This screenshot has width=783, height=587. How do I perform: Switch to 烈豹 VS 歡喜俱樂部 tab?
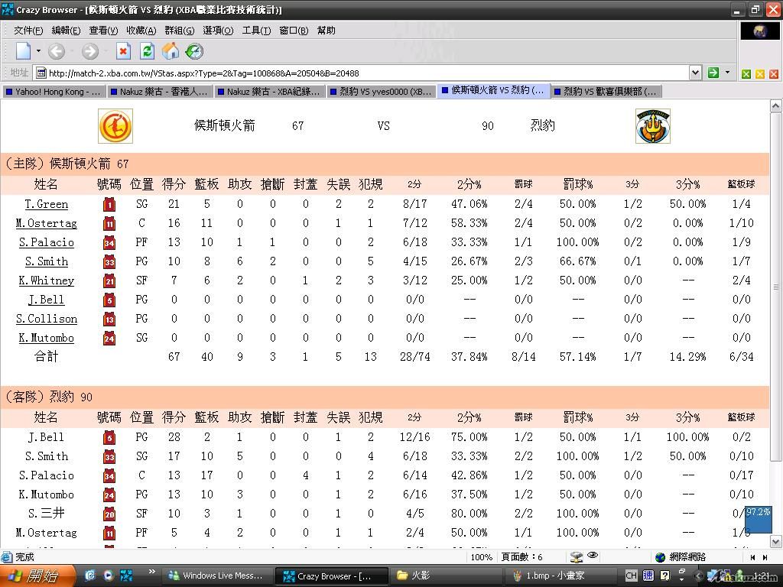(606, 92)
